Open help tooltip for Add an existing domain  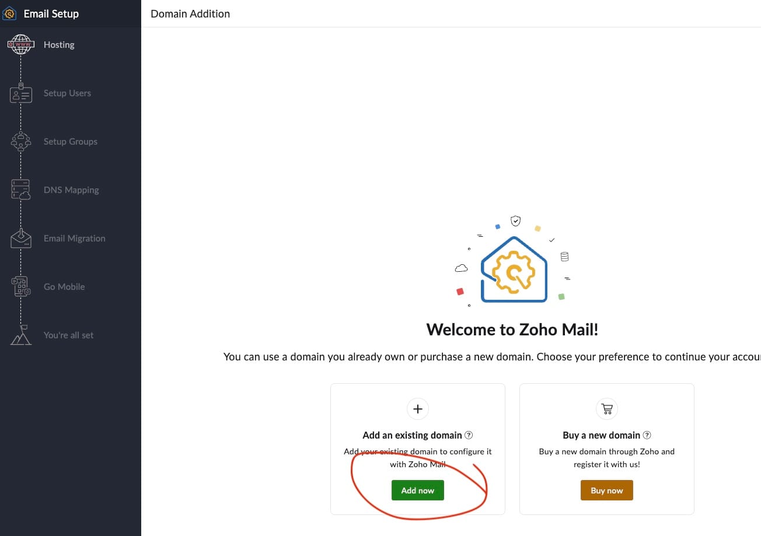coord(469,435)
